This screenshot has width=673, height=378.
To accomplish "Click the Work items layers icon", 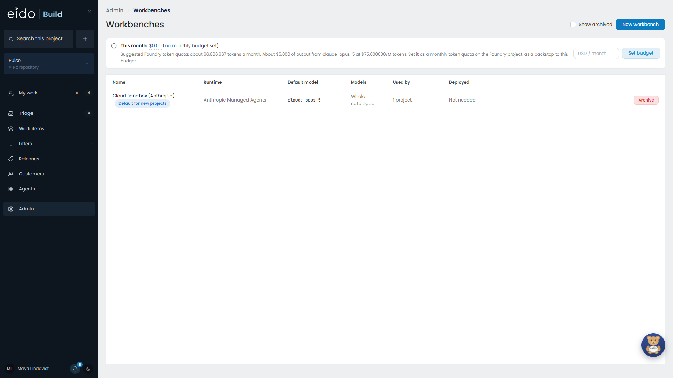I will click(11, 129).
